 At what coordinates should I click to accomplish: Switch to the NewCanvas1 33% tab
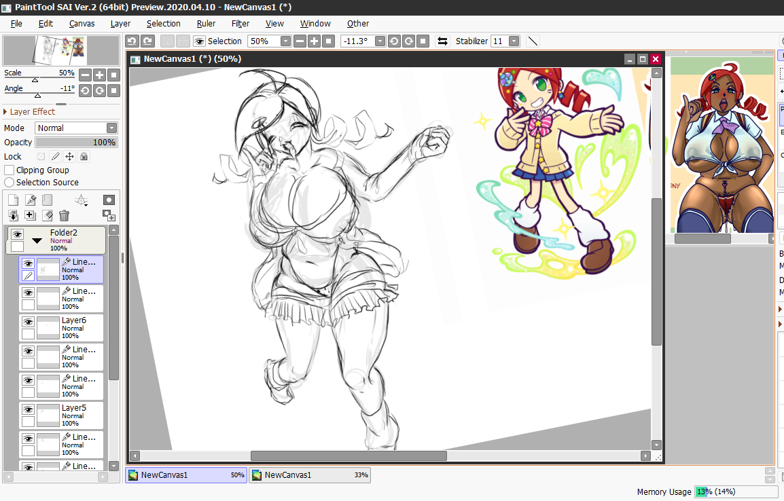[310, 475]
